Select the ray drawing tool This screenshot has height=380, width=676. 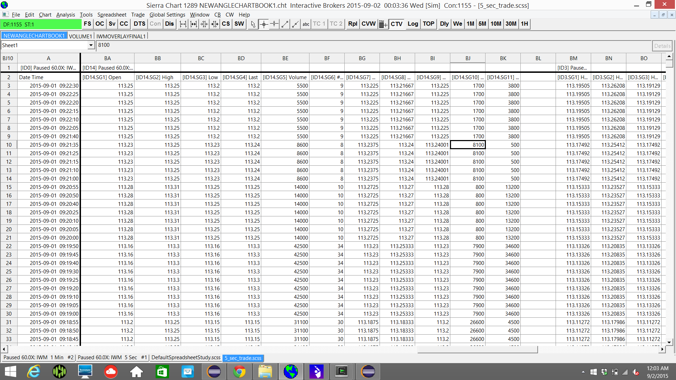click(x=295, y=24)
